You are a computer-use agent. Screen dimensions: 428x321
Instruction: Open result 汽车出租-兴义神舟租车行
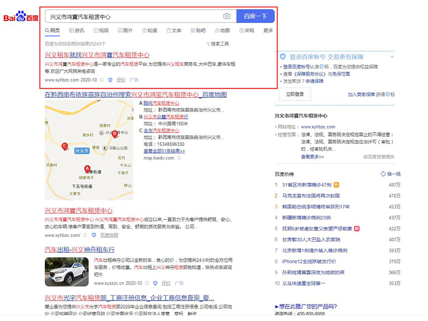click(80, 249)
